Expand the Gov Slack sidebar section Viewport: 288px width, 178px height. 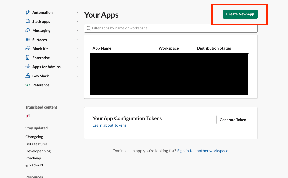click(40, 76)
